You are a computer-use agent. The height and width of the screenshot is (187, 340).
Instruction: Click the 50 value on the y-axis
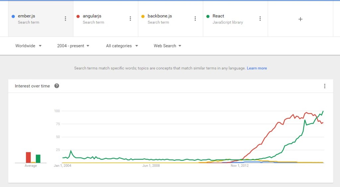tap(58, 137)
